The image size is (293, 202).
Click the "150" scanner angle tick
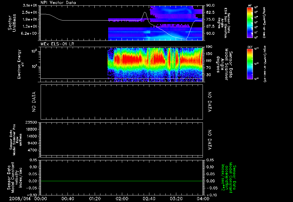pyautogui.click(x=209, y=54)
